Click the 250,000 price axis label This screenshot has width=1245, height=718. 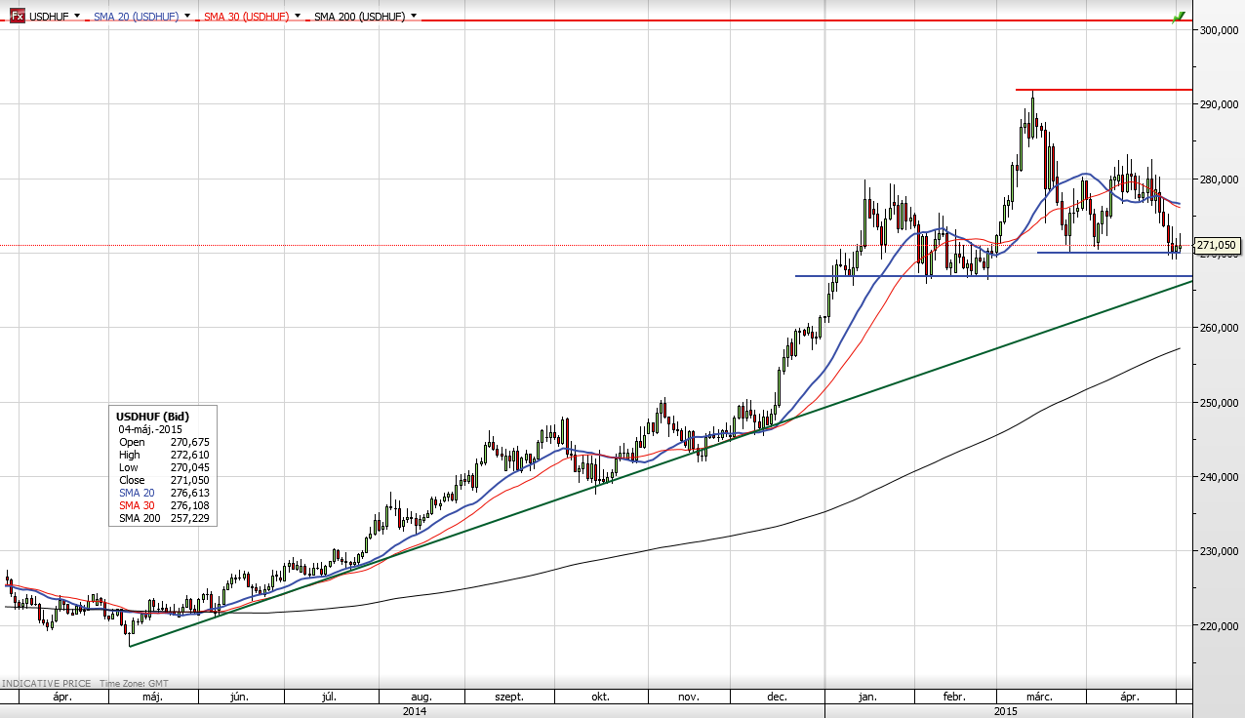point(1220,403)
